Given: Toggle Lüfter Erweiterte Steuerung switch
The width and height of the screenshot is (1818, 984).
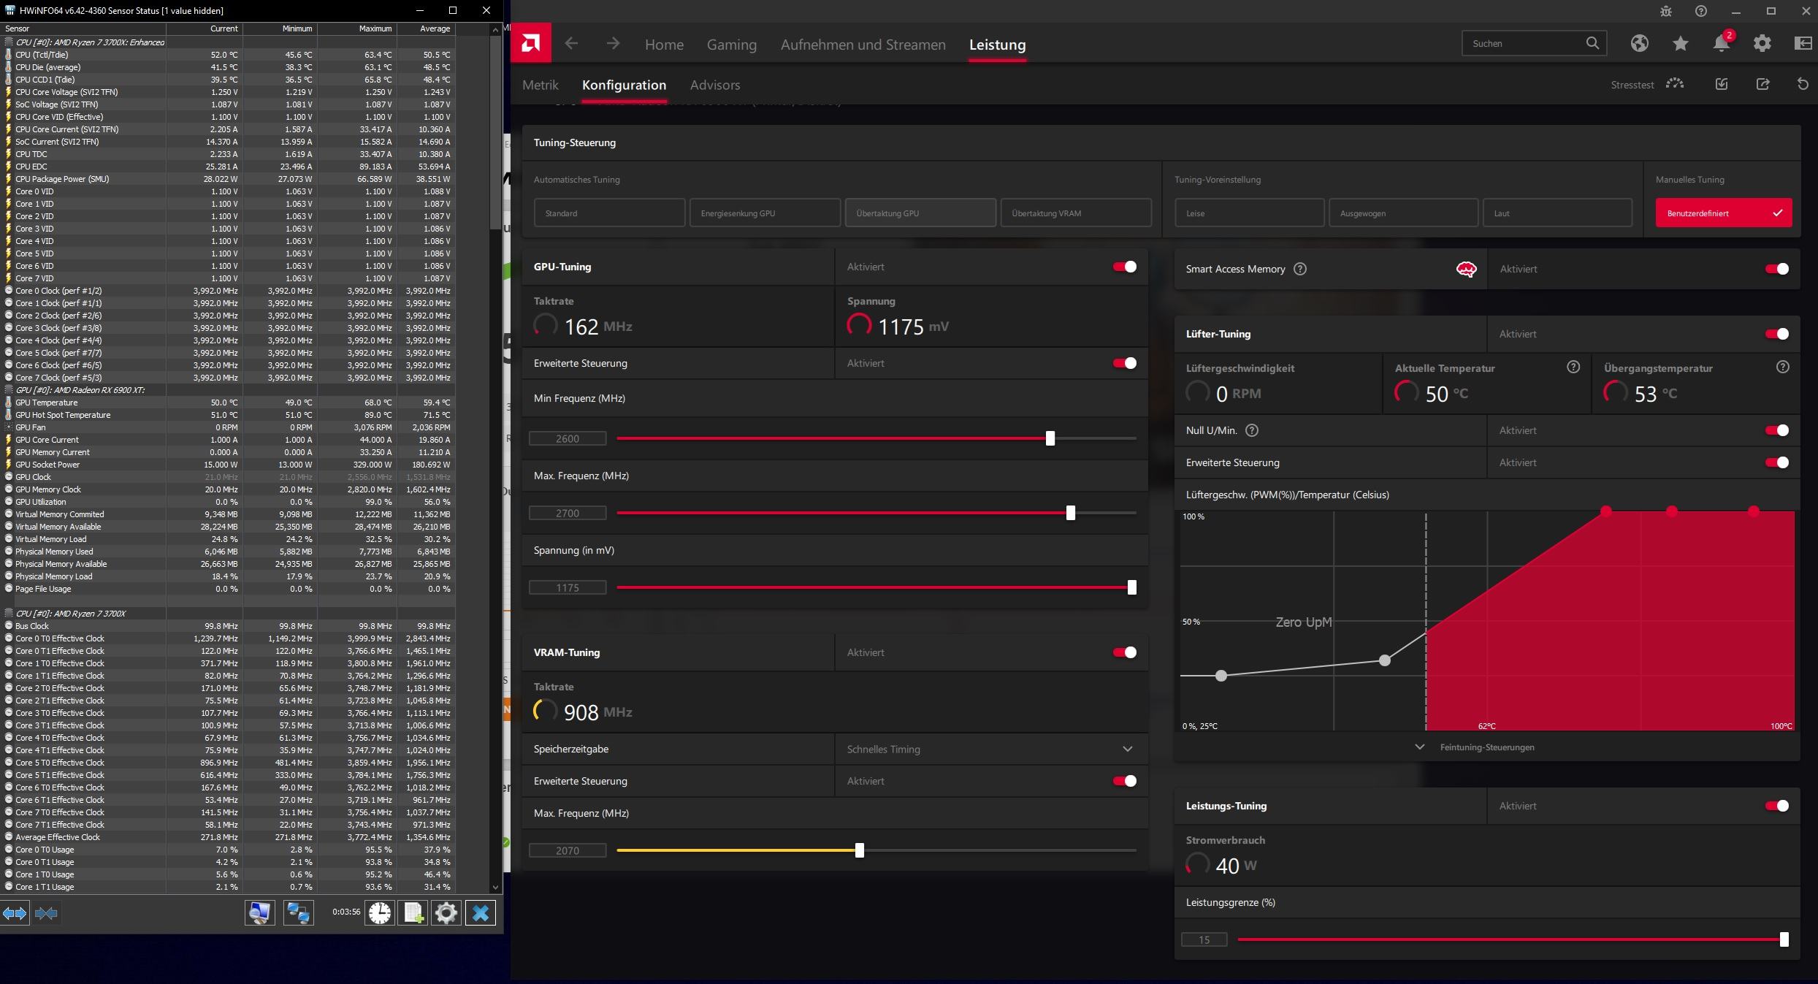Looking at the screenshot, I should pos(1777,462).
